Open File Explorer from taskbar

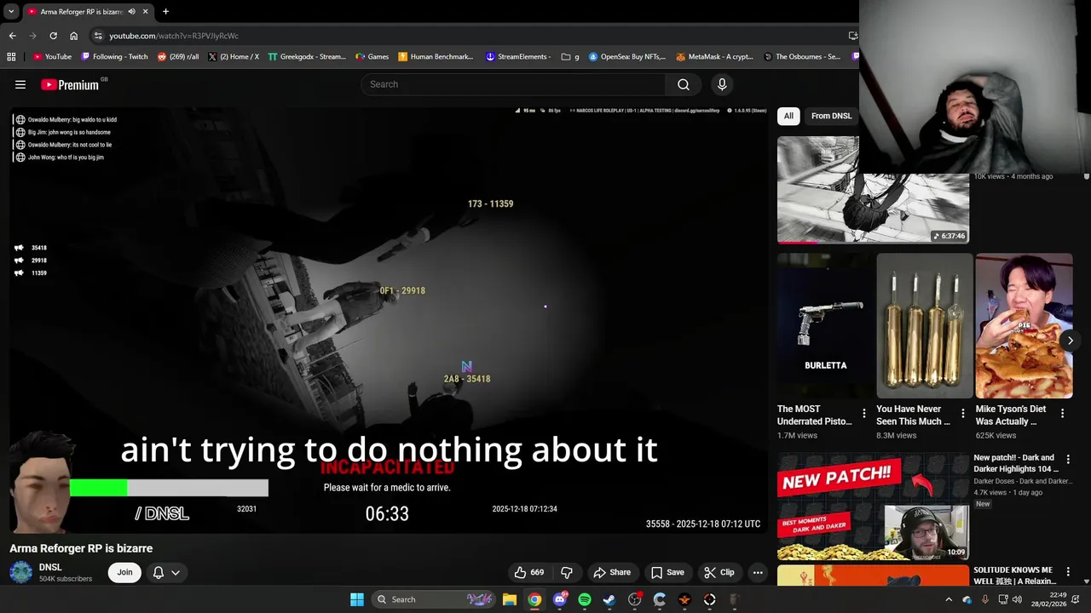[509, 599]
